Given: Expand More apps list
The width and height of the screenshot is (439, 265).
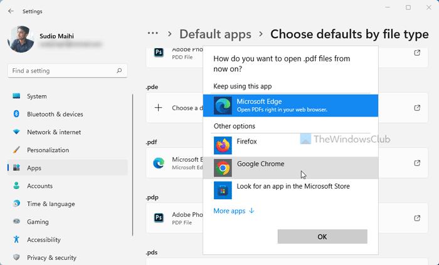Looking at the screenshot, I should pyautogui.click(x=234, y=211).
